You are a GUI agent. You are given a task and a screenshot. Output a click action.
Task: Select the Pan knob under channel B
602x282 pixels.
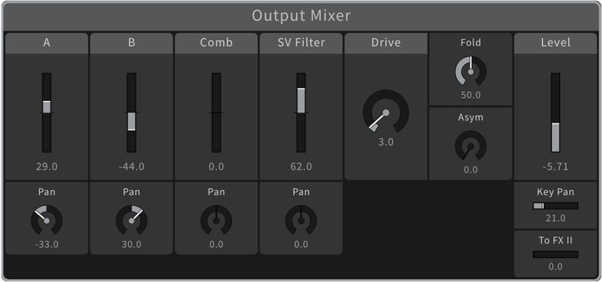click(132, 221)
